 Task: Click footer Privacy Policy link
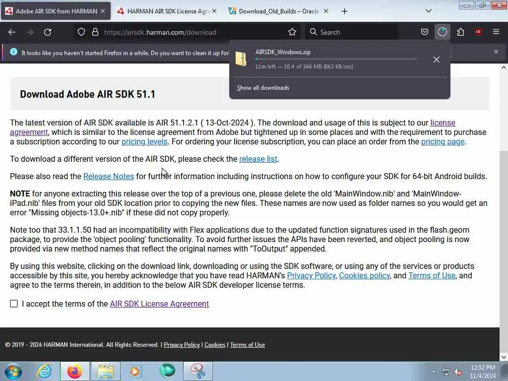click(182, 345)
